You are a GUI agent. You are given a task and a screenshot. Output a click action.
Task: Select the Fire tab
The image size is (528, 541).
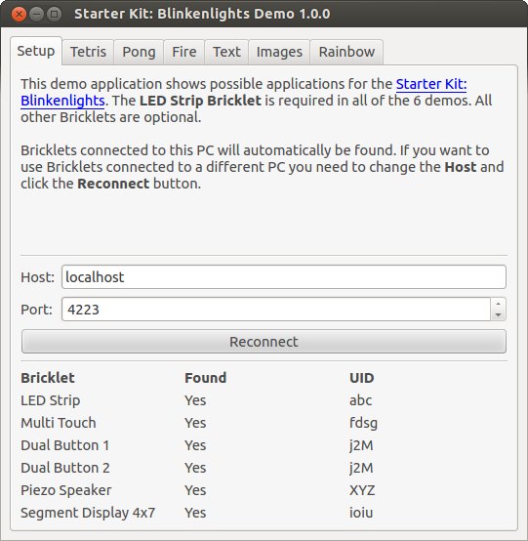tap(184, 52)
